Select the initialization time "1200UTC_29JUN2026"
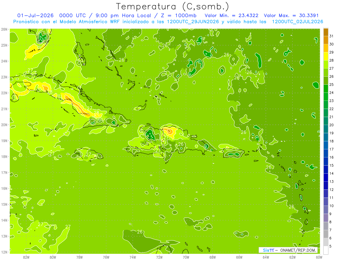The height and width of the screenshot is (261, 339). point(193,22)
